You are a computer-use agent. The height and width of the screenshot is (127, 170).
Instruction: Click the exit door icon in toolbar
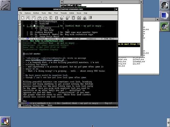(90, 17)
